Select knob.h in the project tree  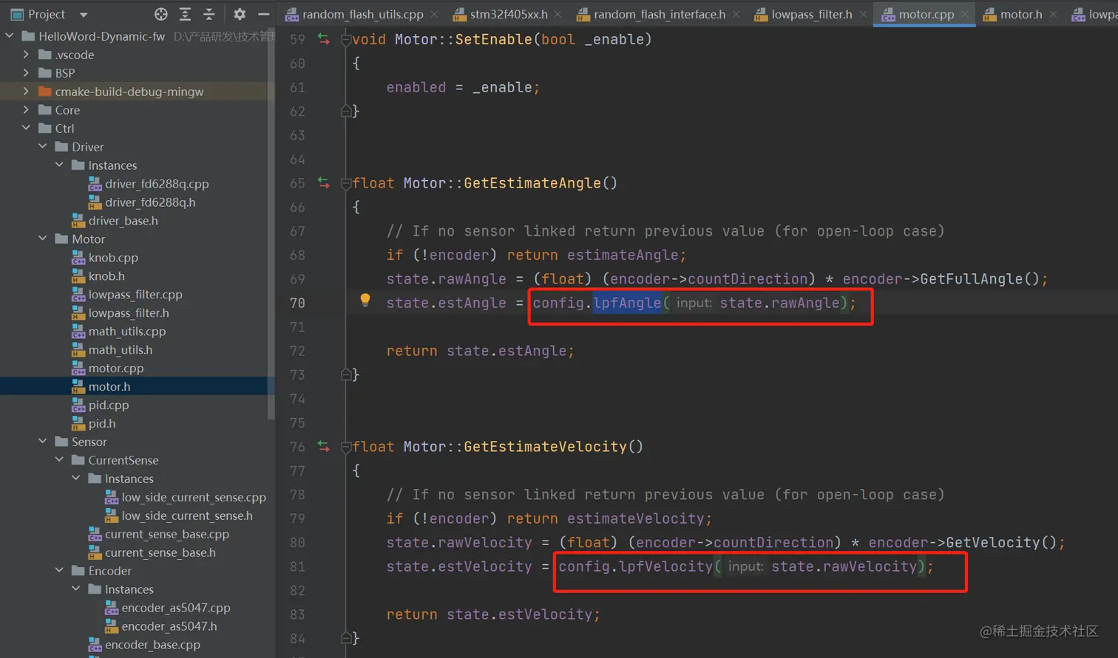click(x=106, y=276)
